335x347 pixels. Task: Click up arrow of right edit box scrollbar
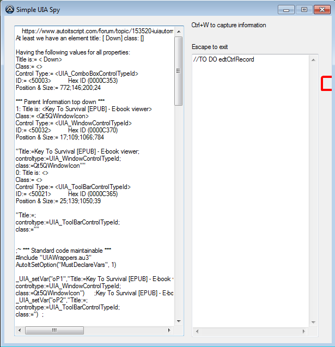pos(313,60)
